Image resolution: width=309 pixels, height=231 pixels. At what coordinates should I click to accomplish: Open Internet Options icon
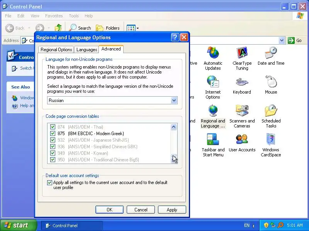213,87
